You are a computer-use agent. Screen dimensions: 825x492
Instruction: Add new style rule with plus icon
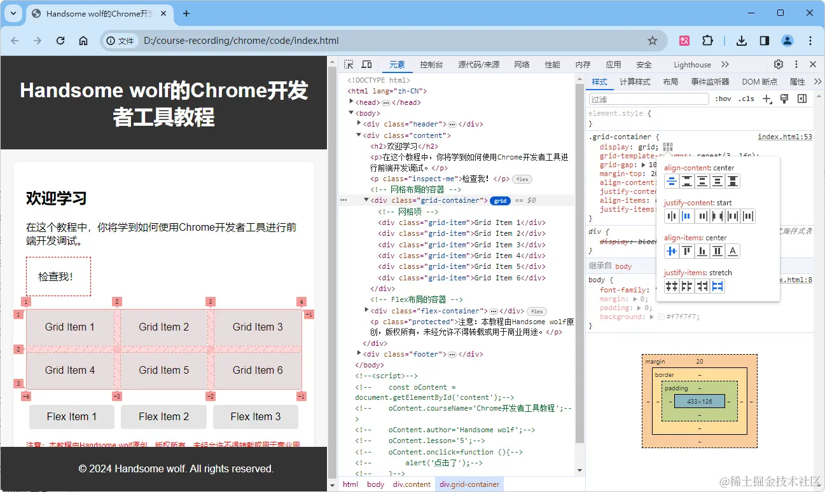[767, 99]
